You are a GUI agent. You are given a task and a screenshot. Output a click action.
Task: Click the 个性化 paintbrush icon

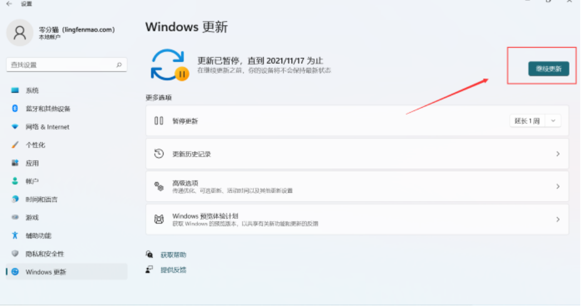click(x=15, y=145)
